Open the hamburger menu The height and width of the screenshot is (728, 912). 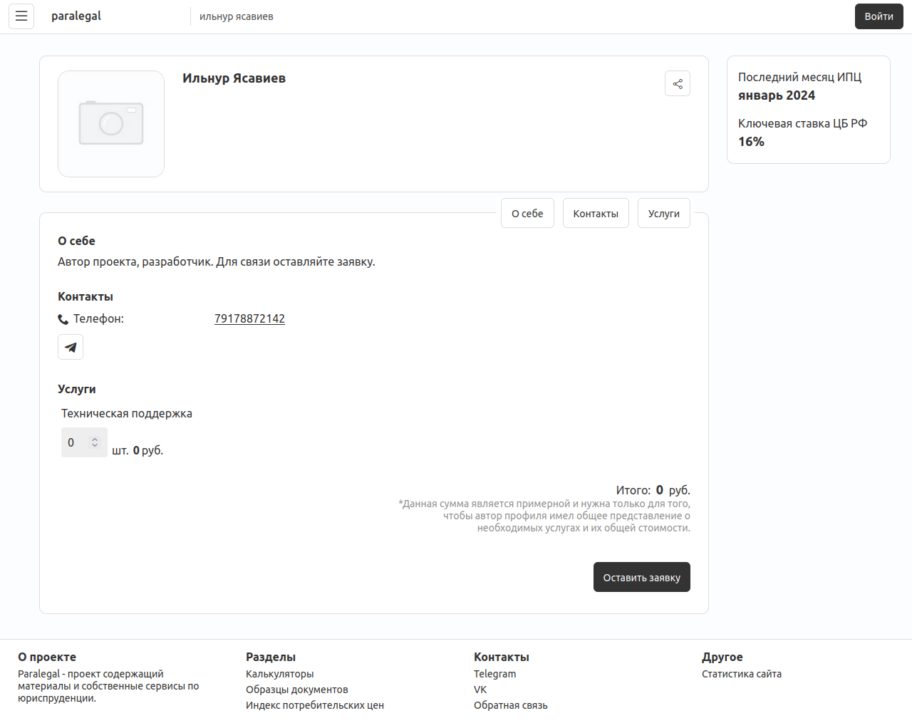click(x=21, y=16)
